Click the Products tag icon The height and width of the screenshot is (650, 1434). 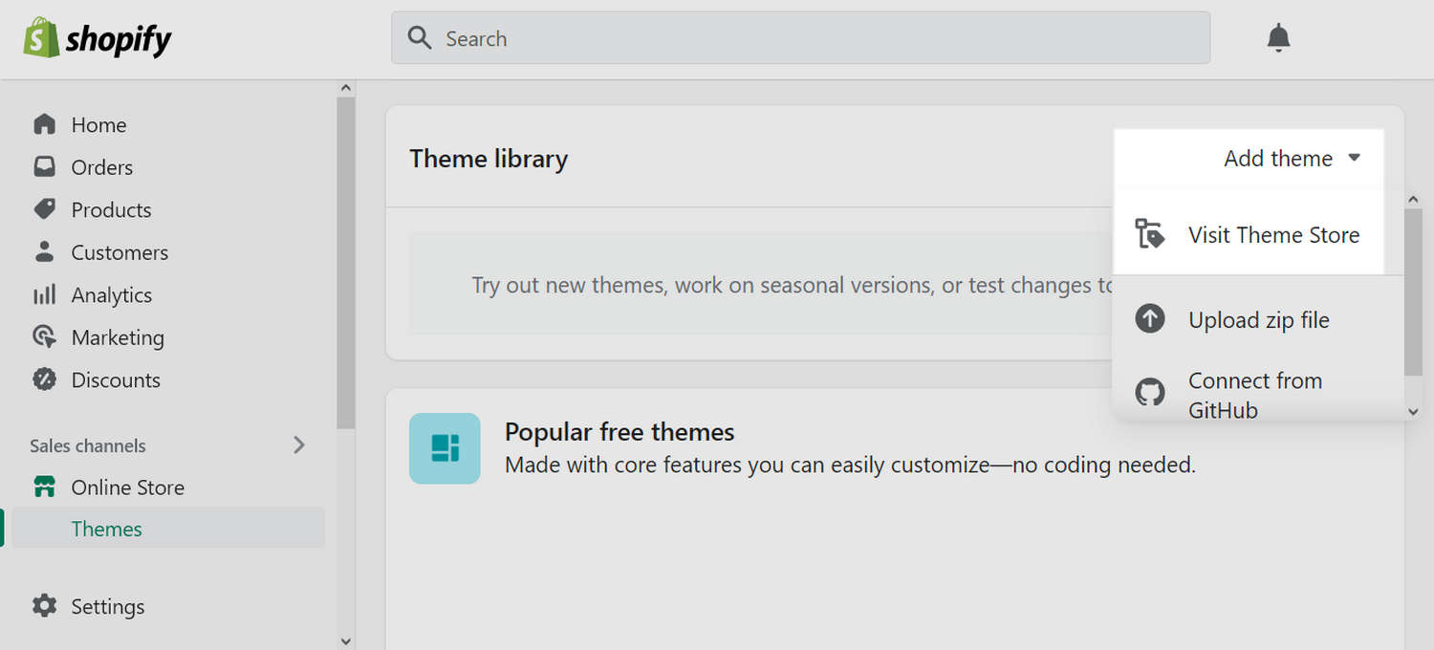[45, 209]
